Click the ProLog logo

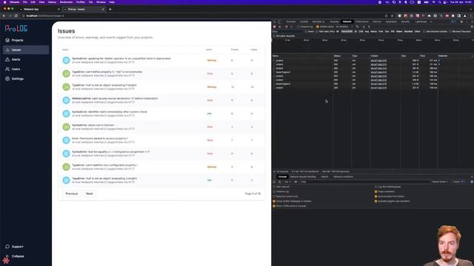(x=16, y=28)
